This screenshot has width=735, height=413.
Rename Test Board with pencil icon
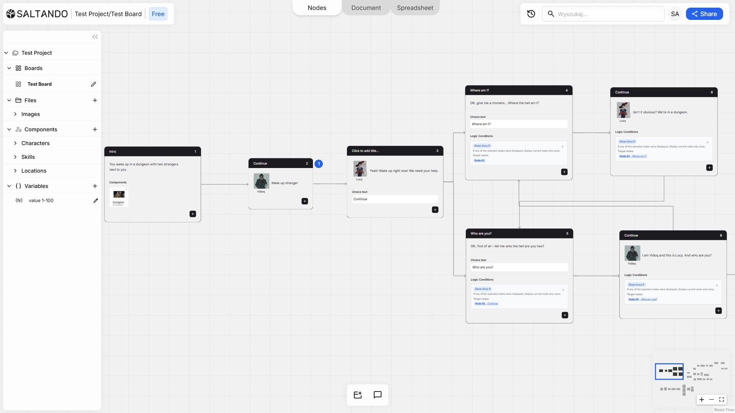[x=93, y=84]
